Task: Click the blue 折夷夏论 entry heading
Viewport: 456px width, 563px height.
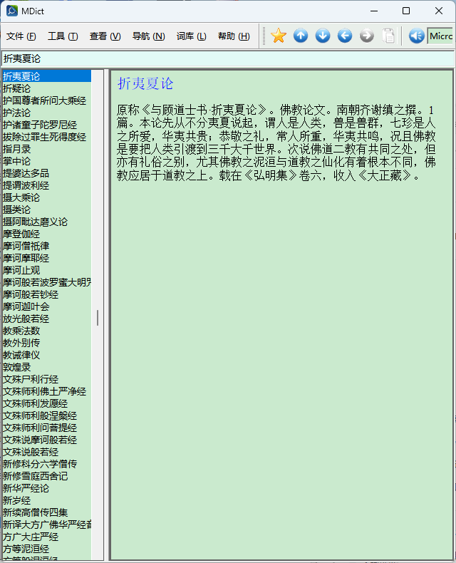Action: (x=145, y=84)
